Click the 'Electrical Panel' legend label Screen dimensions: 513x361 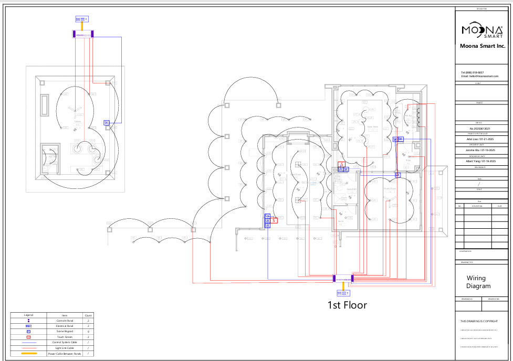click(65, 326)
